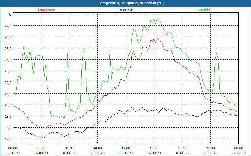Click the 09:00 time axis label

click(98, 149)
